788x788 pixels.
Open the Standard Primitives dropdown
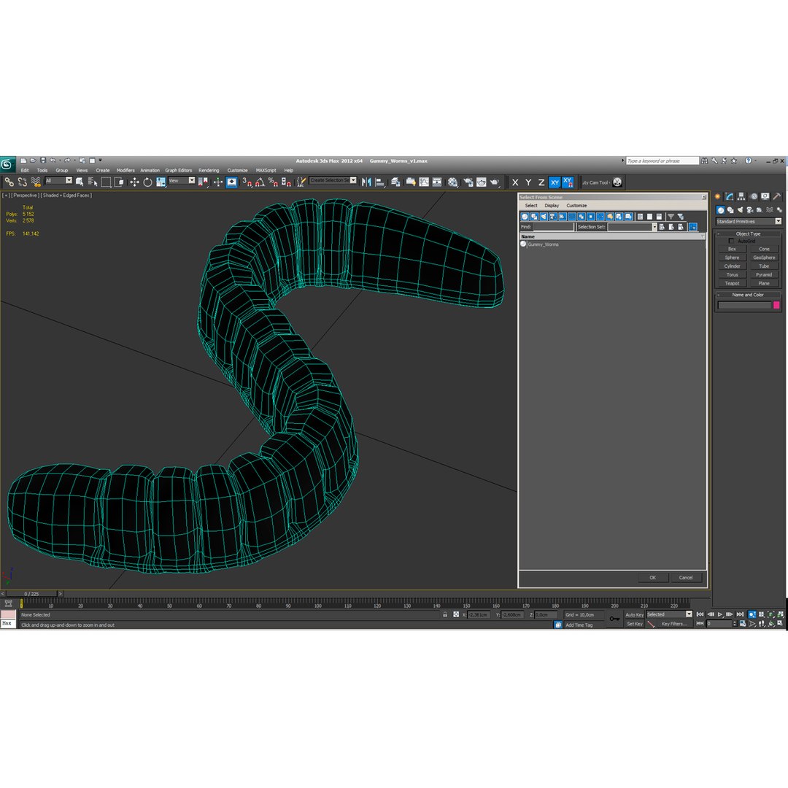pos(749,222)
